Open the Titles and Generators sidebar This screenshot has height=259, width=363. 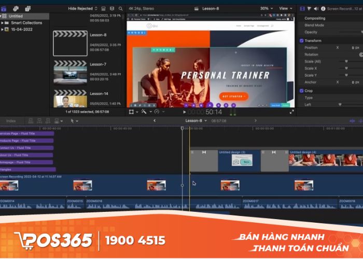(28, 9)
